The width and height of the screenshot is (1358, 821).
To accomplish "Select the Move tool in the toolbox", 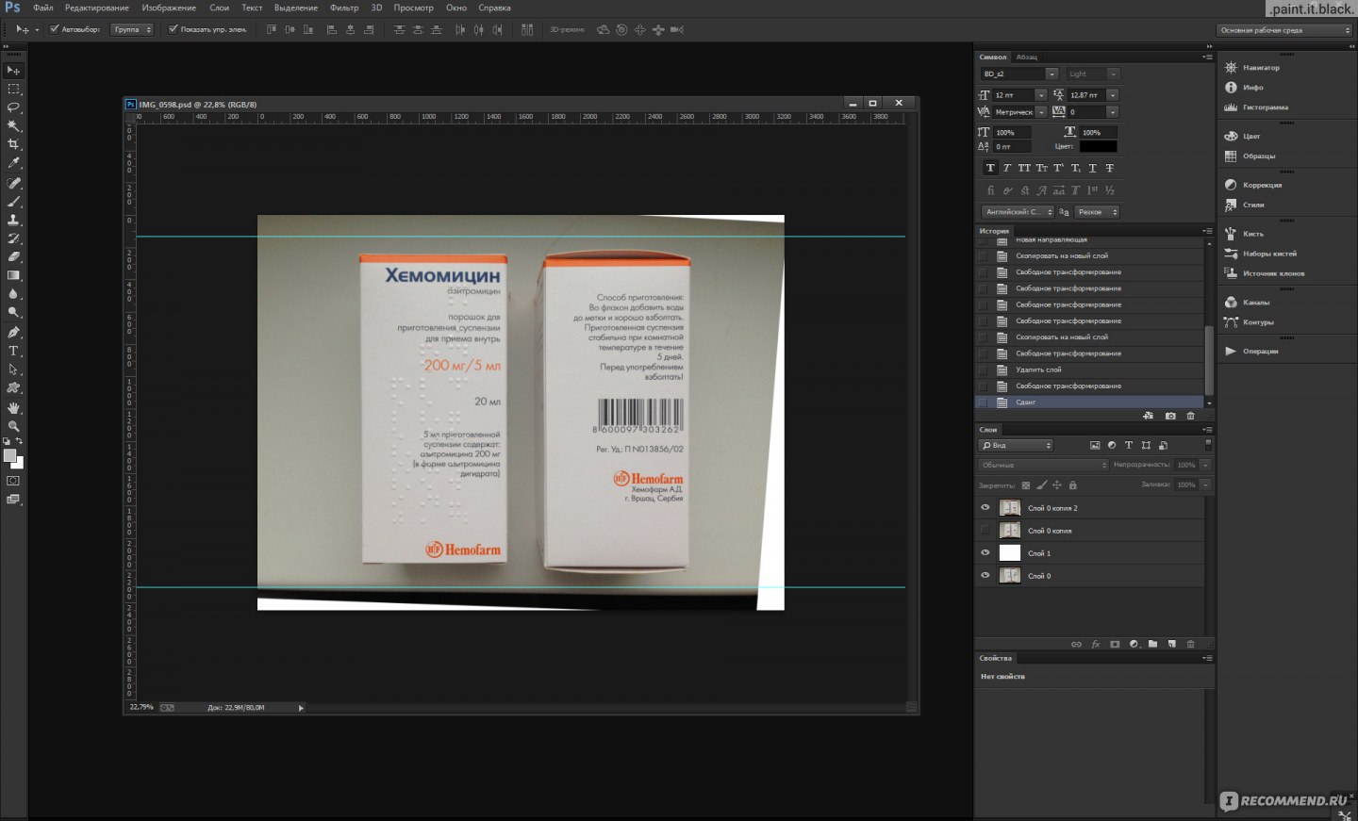I will coord(13,71).
